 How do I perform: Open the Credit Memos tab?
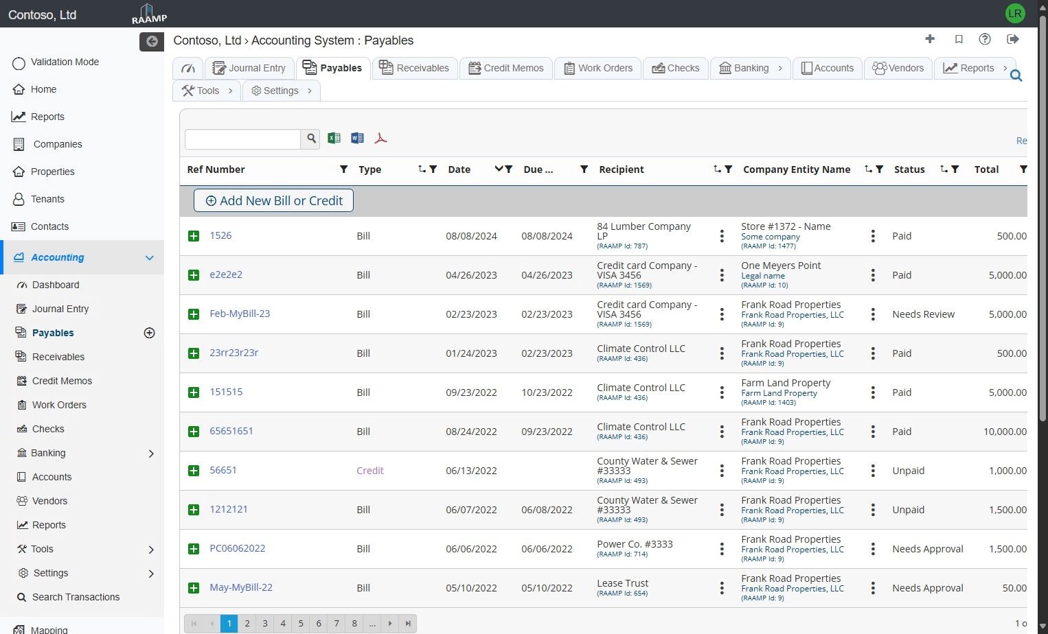point(505,68)
